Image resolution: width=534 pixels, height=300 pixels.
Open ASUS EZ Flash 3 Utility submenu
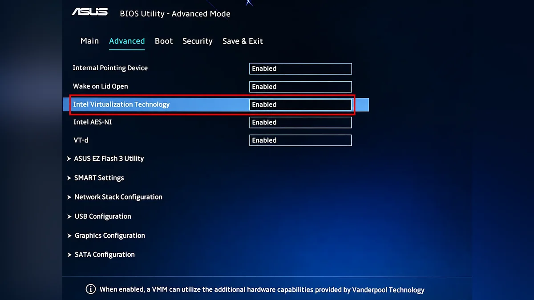(109, 158)
